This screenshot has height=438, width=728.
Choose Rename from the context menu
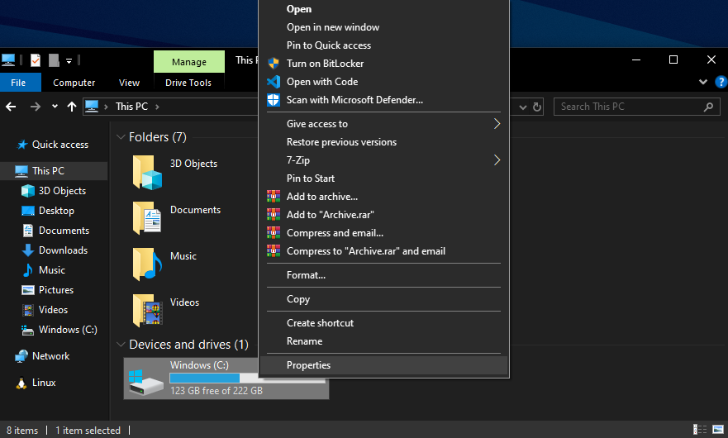pyautogui.click(x=383, y=341)
